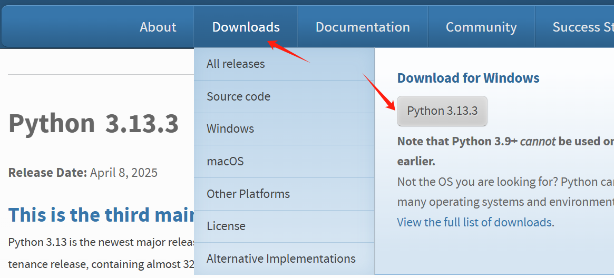This screenshot has height=278, width=614.
Task: Open the Documentation menu
Action: (x=363, y=27)
